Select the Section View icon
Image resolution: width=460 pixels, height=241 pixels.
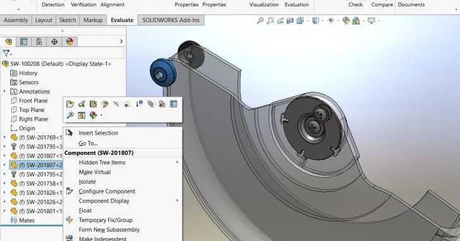coord(290,20)
